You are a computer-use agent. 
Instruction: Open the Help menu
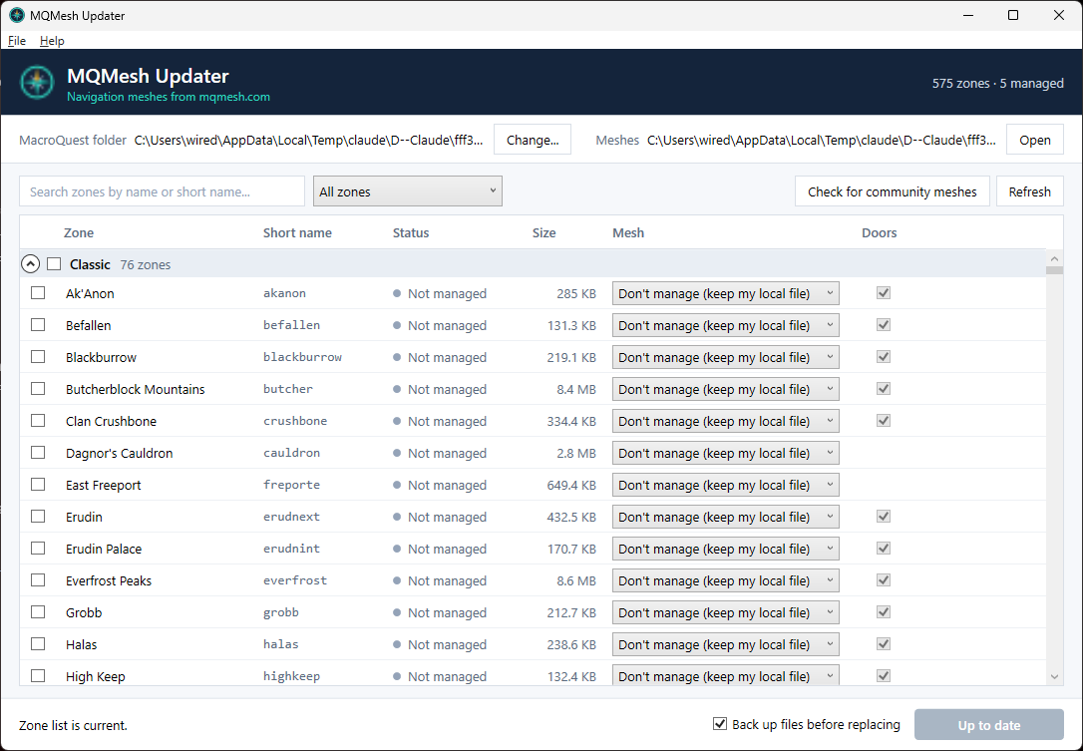pyautogui.click(x=52, y=41)
